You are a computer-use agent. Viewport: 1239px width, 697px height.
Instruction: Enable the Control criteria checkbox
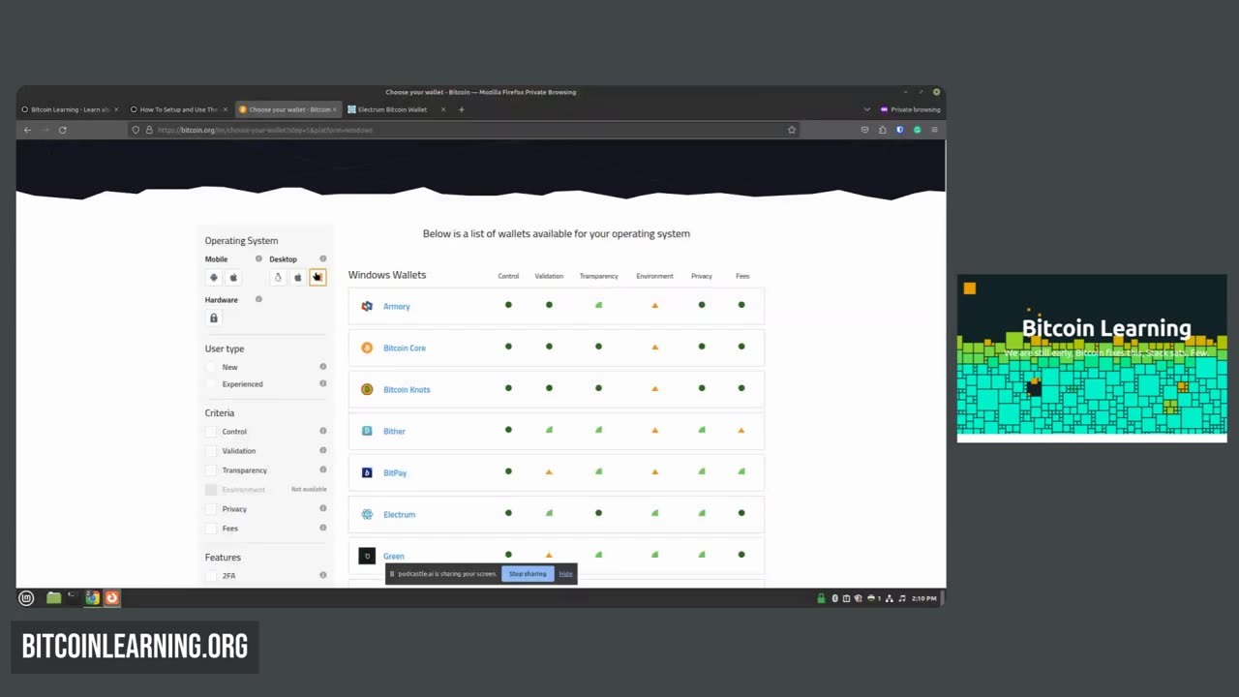point(211,432)
